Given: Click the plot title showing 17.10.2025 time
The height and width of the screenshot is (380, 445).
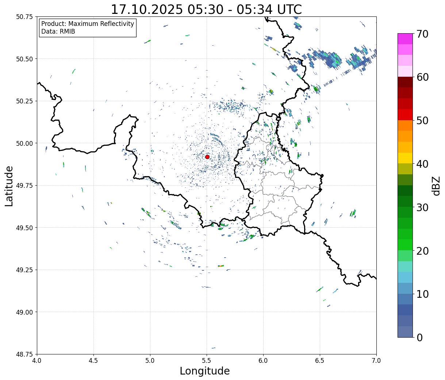Looking at the screenshot, I should tap(206, 9).
